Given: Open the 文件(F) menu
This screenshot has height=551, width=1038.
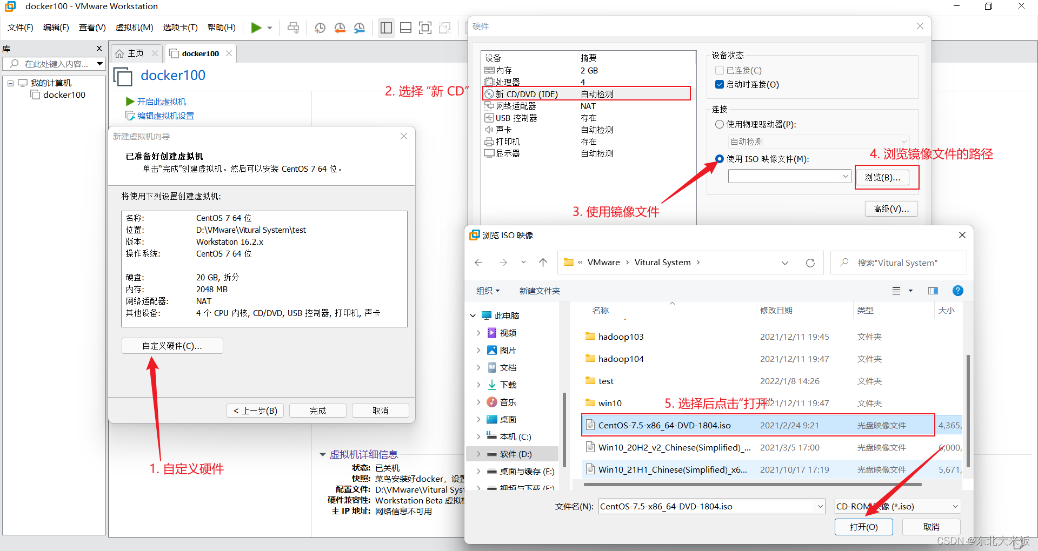Looking at the screenshot, I should pos(21,28).
